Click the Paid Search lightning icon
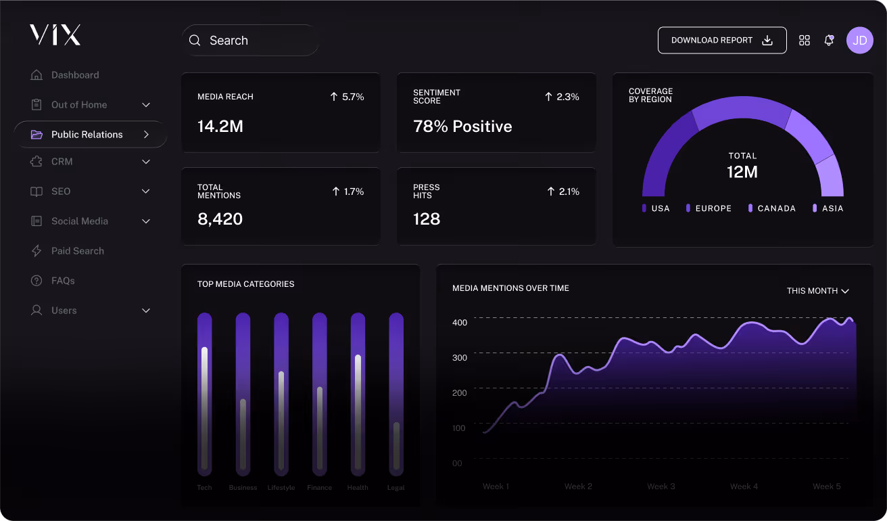Image resolution: width=887 pixels, height=521 pixels. (x=37, y=251)
